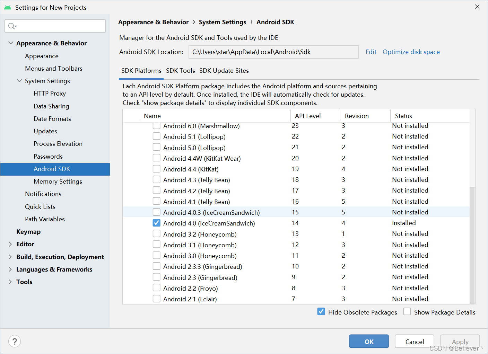
Task: Open the SDK Update Sites tab
Action: (224, 71)
